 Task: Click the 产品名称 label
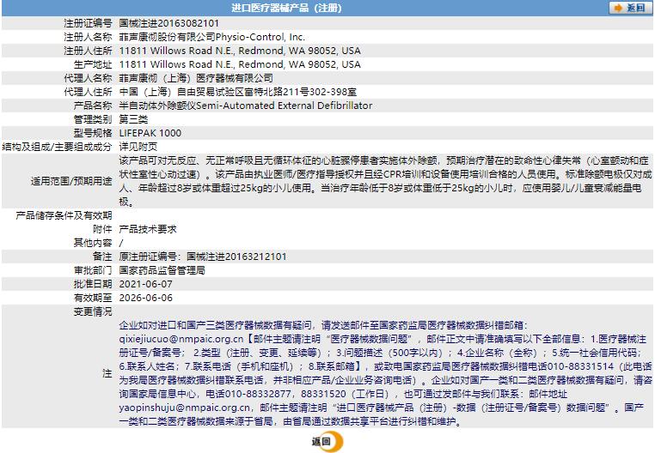click(x=93, y=106)
